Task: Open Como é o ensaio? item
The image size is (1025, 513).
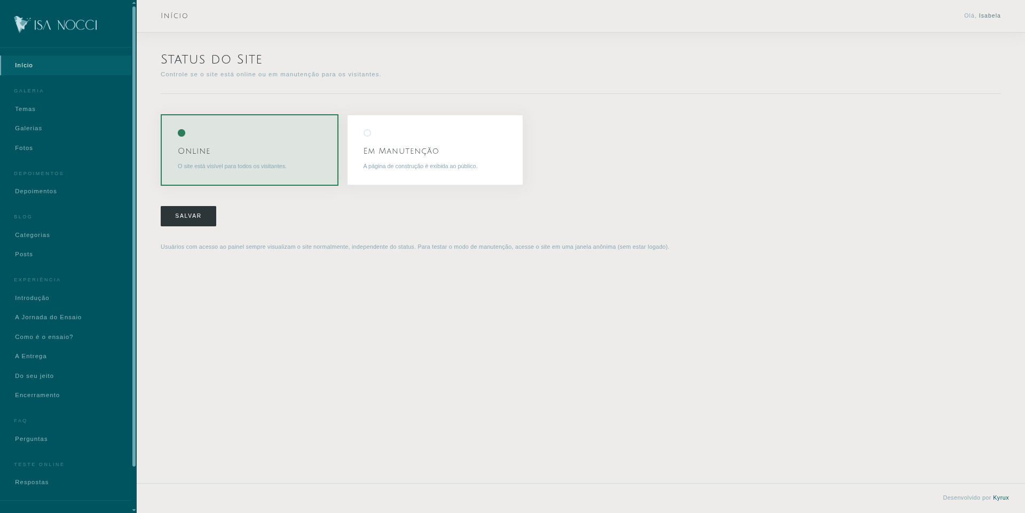Action: point(66,337)
